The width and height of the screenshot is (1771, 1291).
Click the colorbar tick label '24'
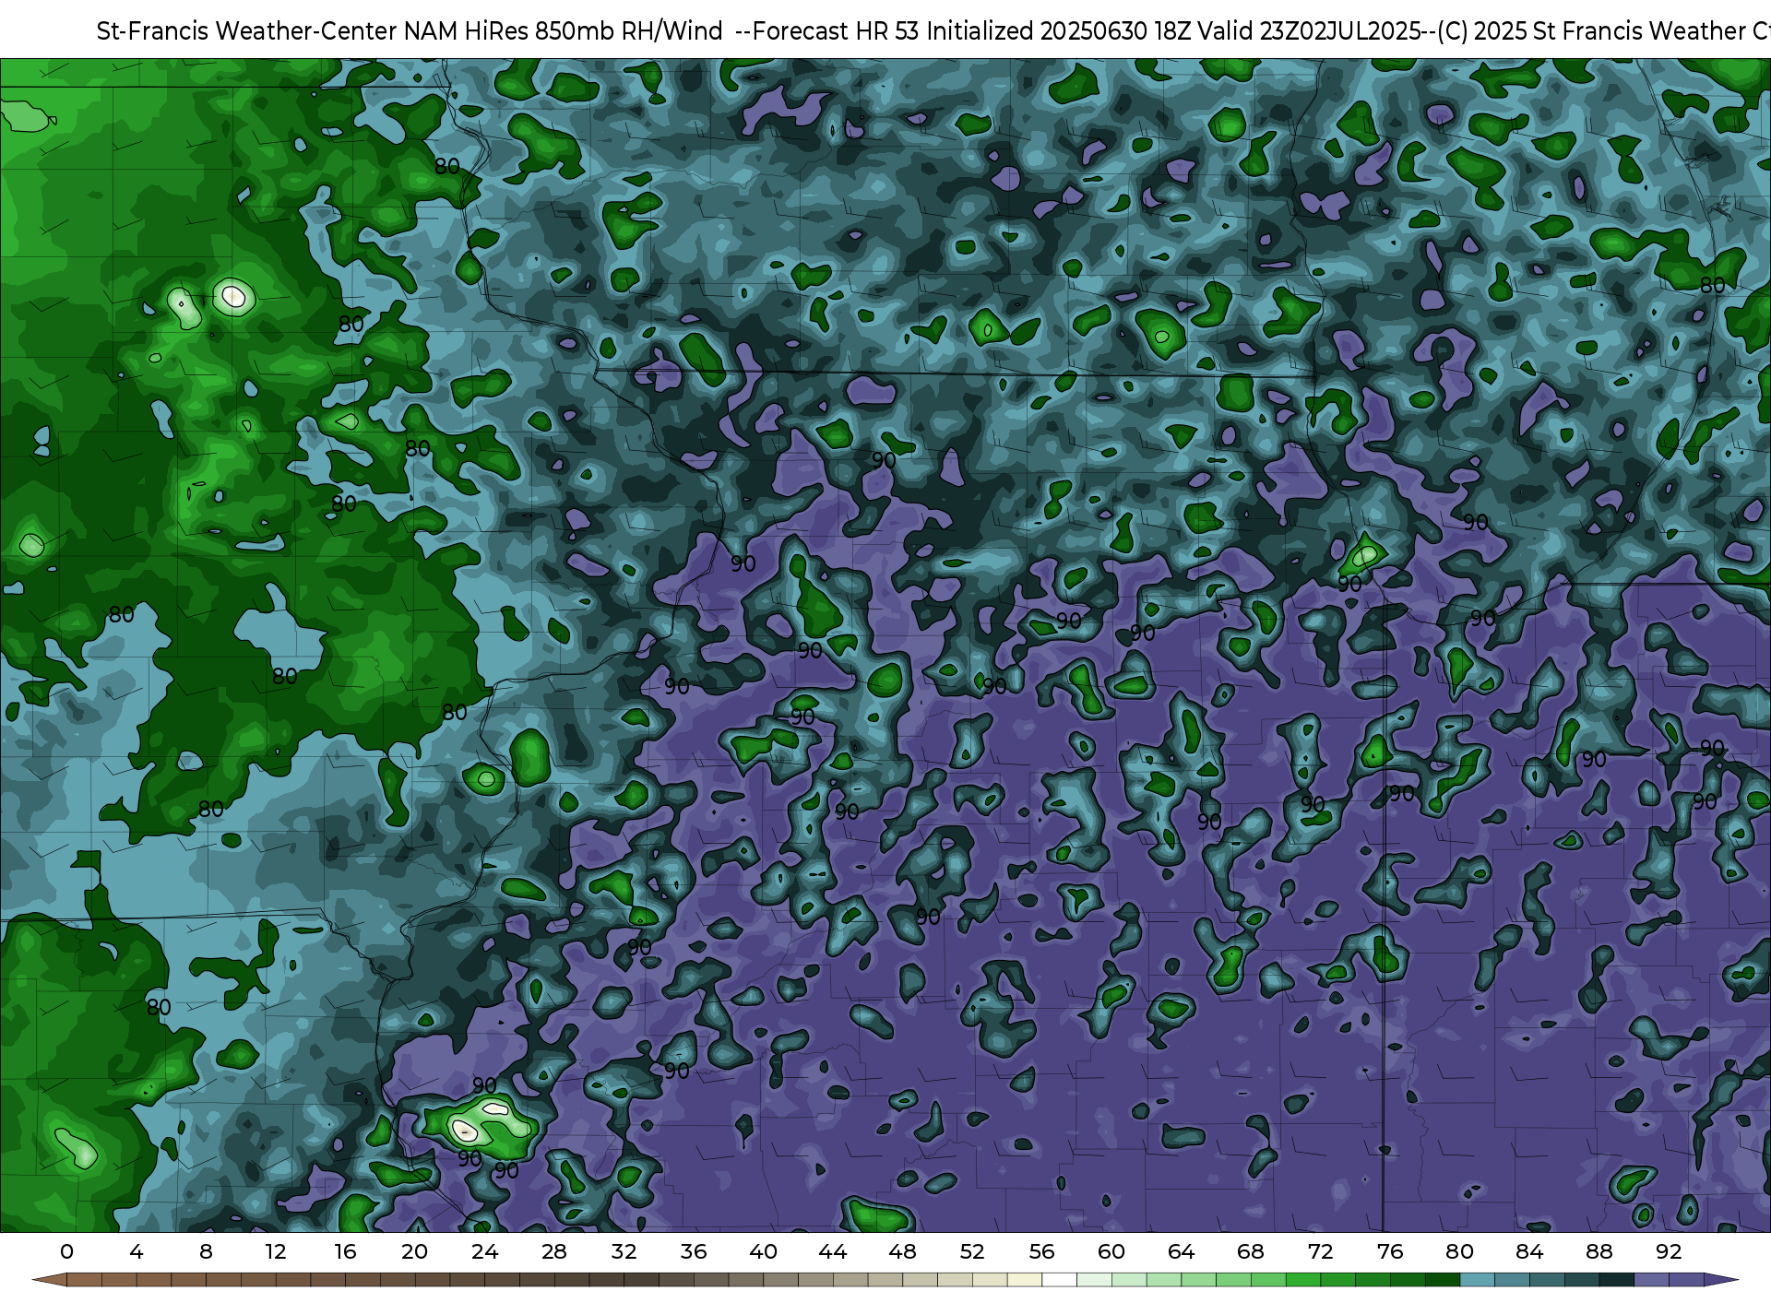click(484, 1251)
